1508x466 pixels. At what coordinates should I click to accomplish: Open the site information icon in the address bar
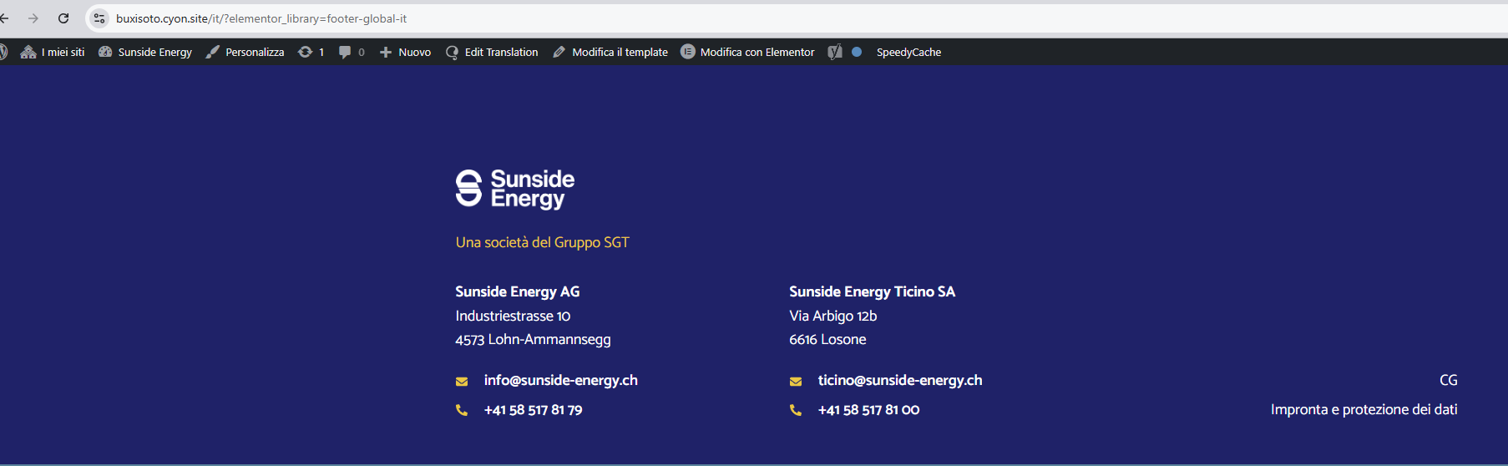pos(99,18)
